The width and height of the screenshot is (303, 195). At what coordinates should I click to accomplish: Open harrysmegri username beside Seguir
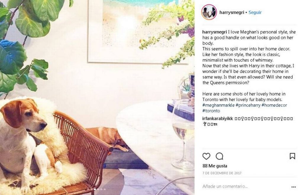[231, 12]
